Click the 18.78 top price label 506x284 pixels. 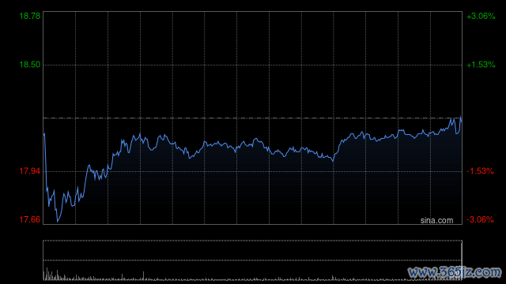click(x=30, y=16)
